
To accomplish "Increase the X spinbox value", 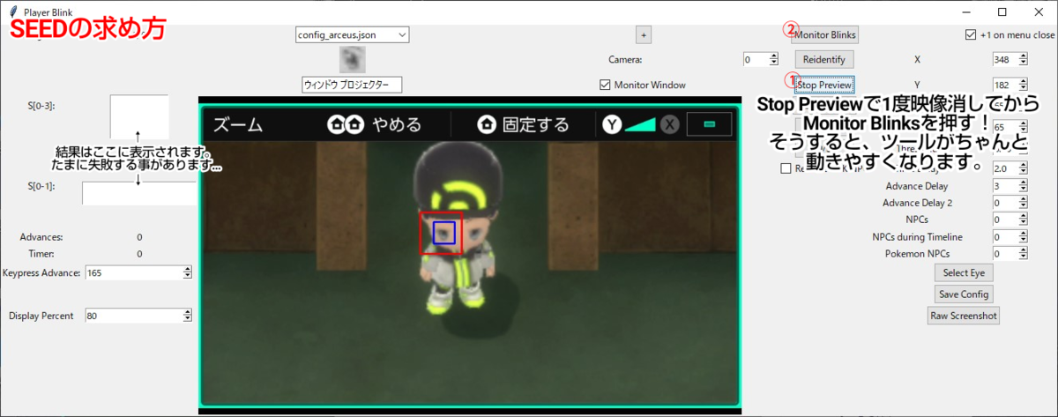I will tap(1023, 56).
